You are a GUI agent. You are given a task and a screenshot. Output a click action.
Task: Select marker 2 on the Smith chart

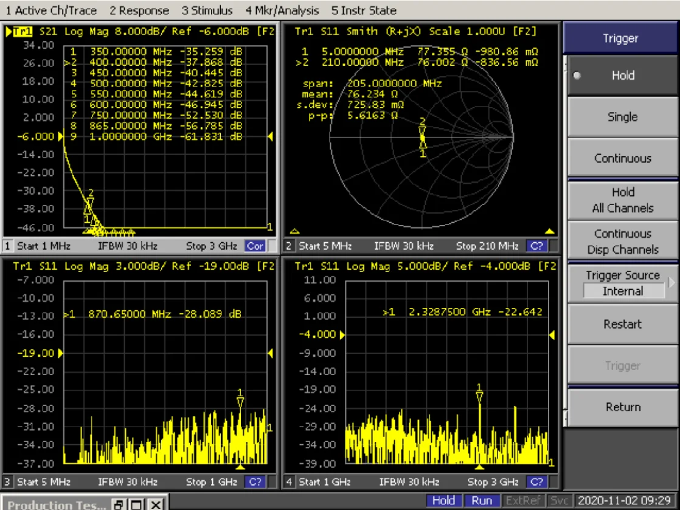click(x=422, y=128)
